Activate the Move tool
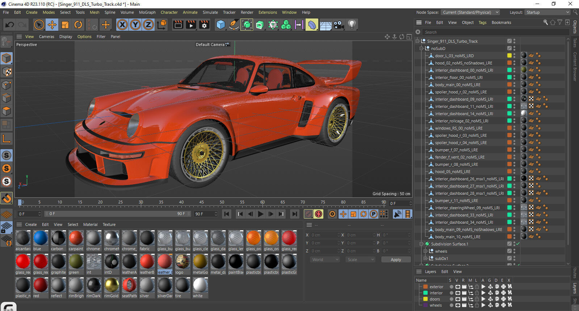Image resolution: width=579 pixels, height=311 pixels. tap(52, 25)
